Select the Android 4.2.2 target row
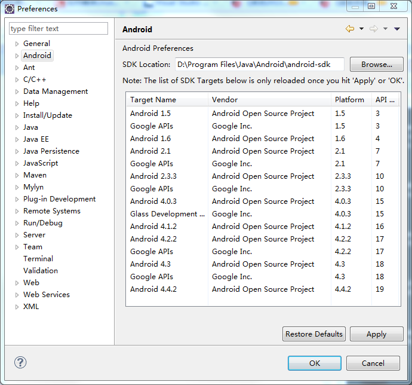The image size is (412, 385). [x=263, y=239]
